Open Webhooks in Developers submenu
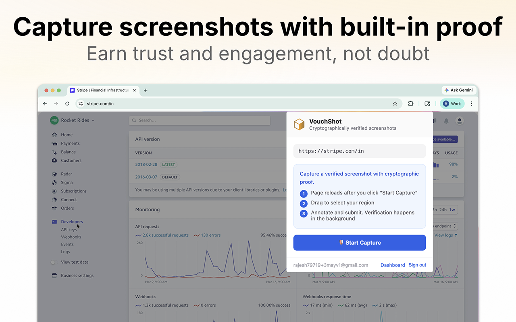The height and width of the screenshot is (322, 516). pos(71,237)
